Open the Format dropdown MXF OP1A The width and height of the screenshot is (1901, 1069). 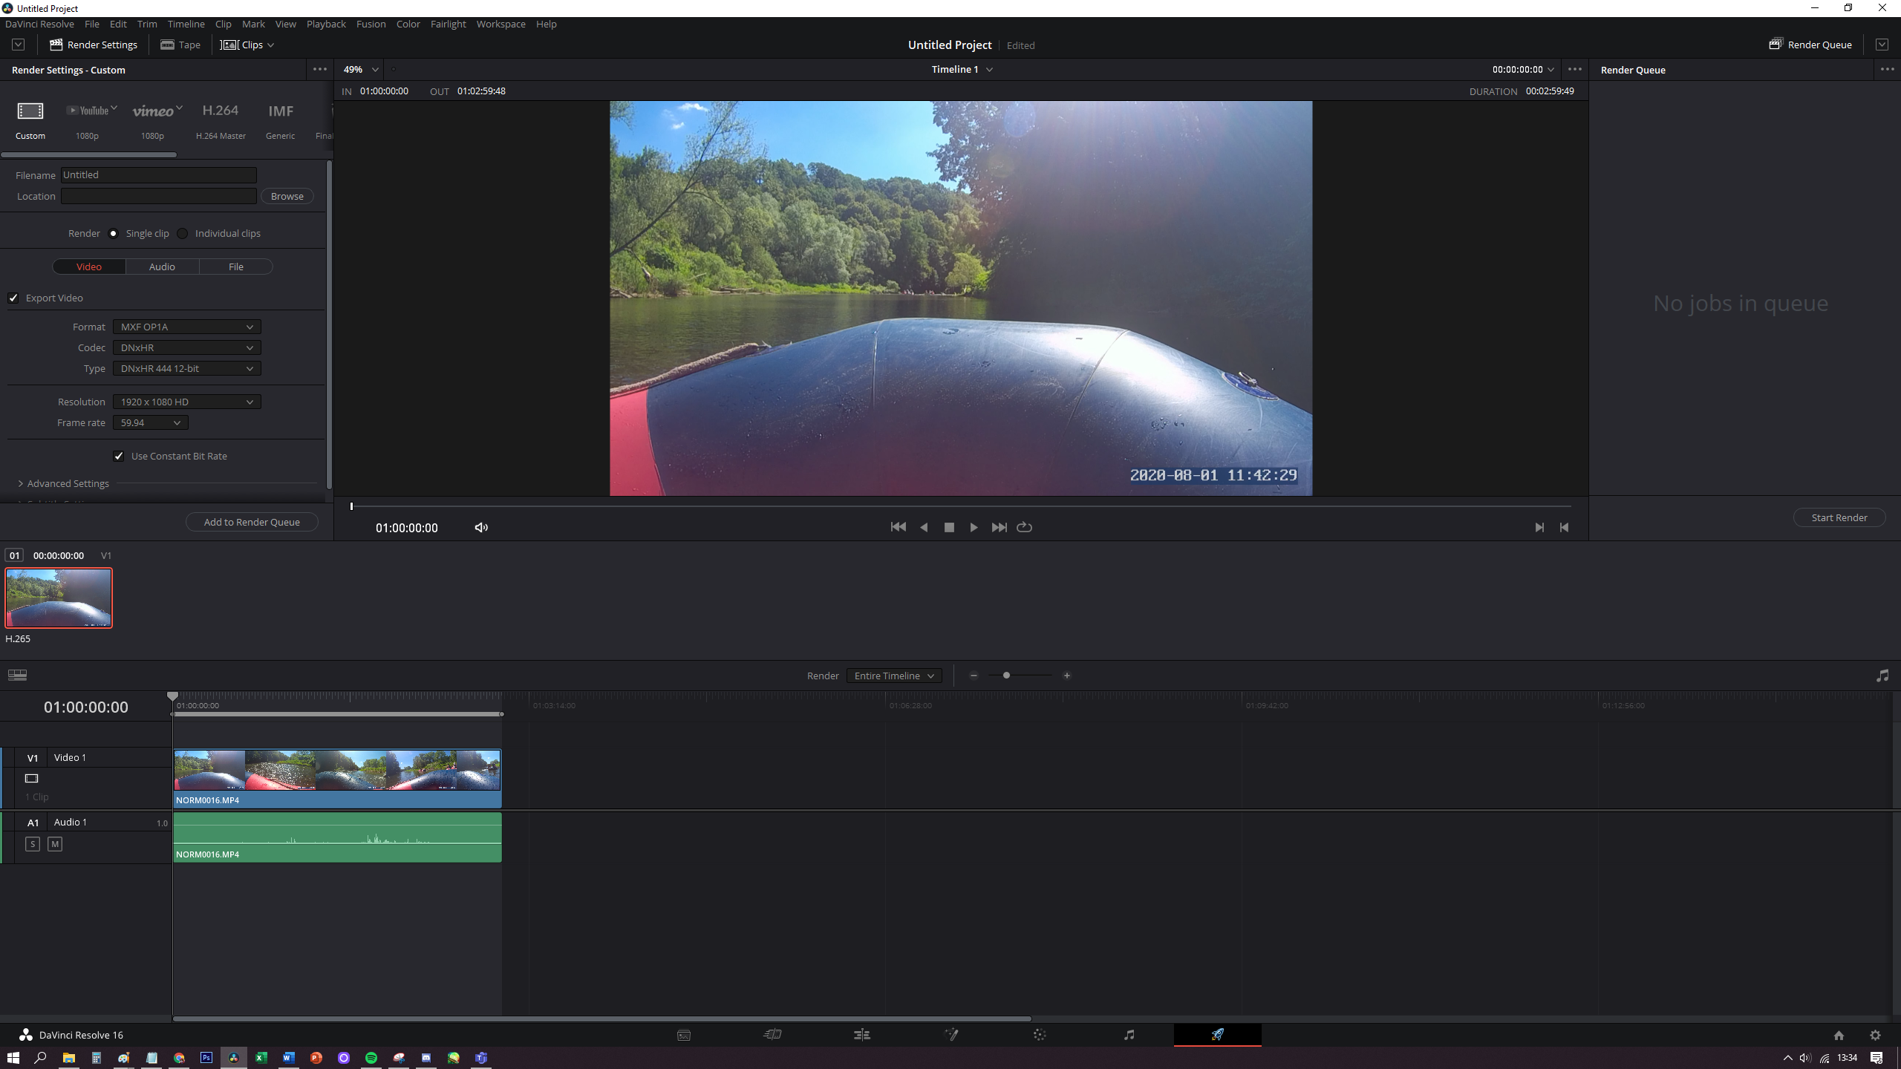(186, 327)
